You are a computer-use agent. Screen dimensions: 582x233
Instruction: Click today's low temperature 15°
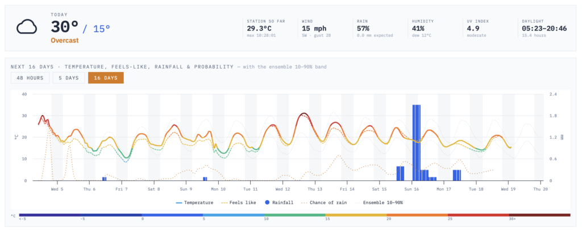click(x=101, y=28)
